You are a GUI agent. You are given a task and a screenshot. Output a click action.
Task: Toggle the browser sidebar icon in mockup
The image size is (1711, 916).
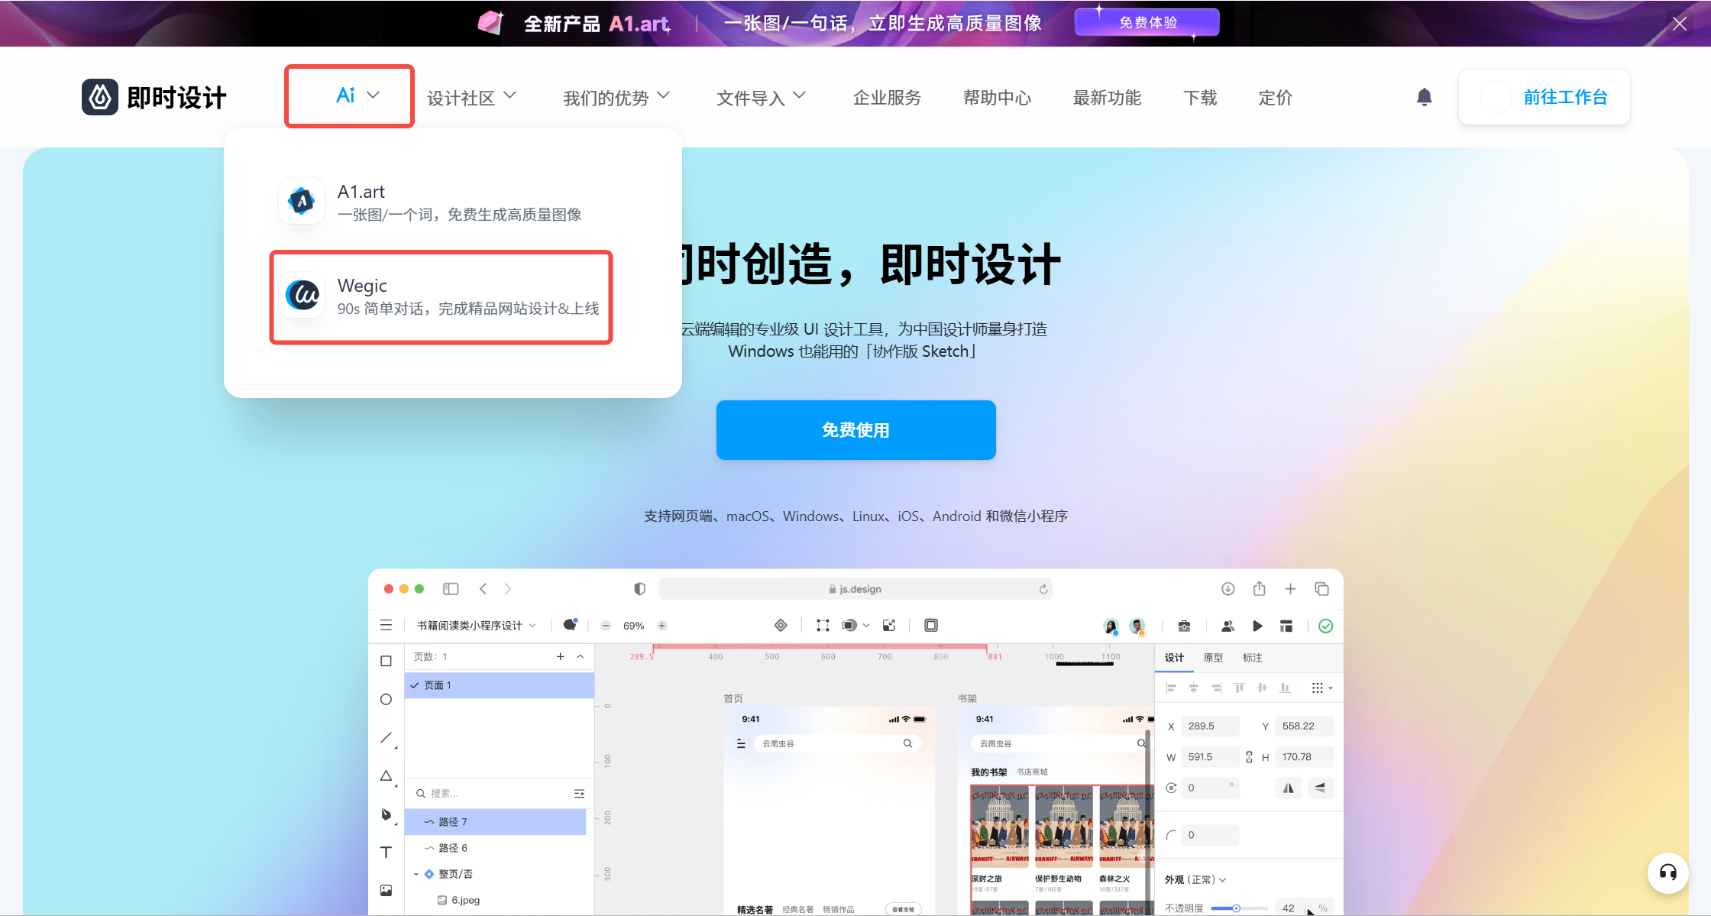click(451, 588)
